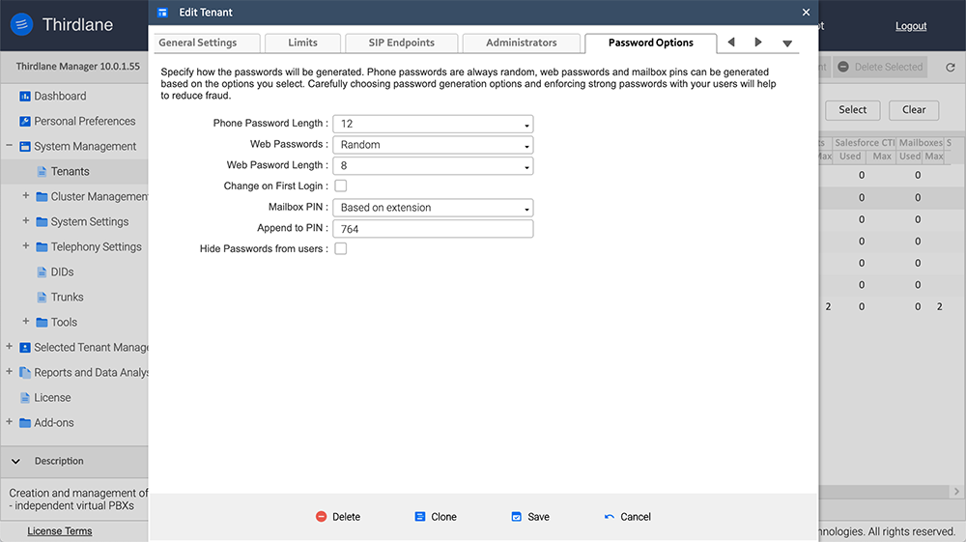The image size is (966, 542).
Task: Click the Tools folder icon
Action: (42, 322)
